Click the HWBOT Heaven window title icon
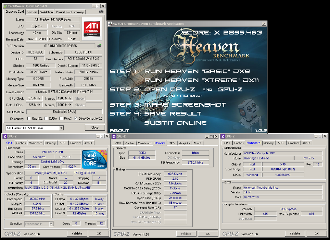This screenshot has width=330, height=240. (110, 24)
